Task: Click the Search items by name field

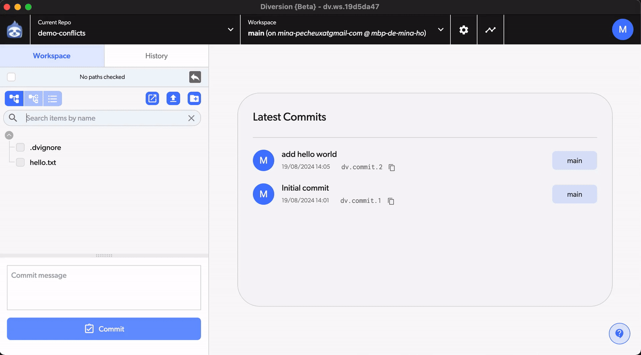Action: (x=102, y=118)
